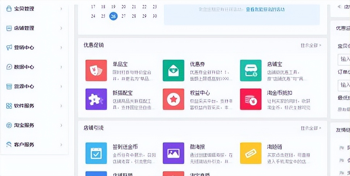Screen dimensions: 350x176
Task: Click the headset icon beside 客户服务
Action: pyautogui.click(x=9, y=144)
